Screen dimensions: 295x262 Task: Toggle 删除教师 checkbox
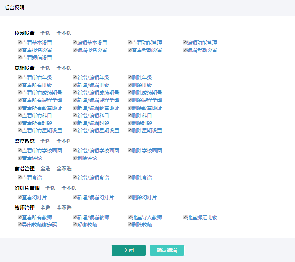click(x=130, y=225)
